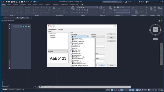Viewport: 164px width, 92px height.
Task: Expand the Properties ribbon panel dropdown
Action: point(118,15)
